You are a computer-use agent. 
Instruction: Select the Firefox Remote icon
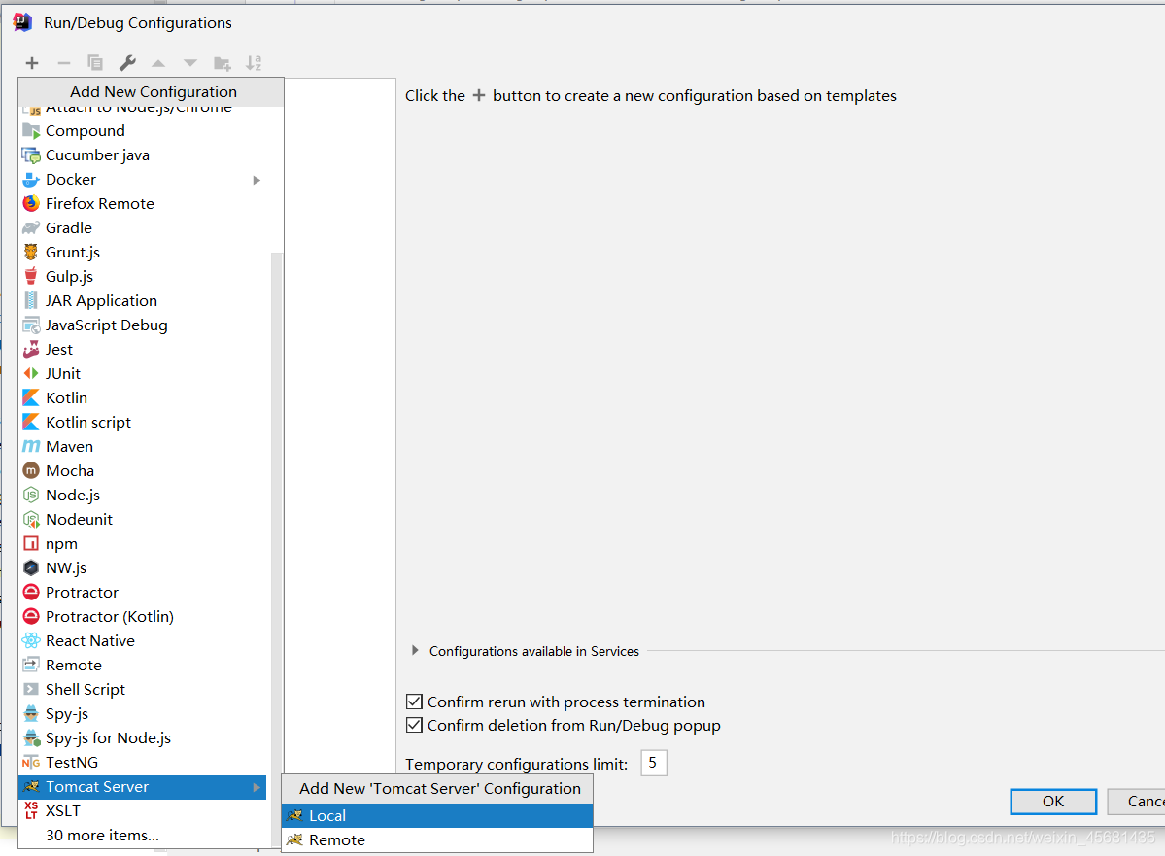pos(31,204)
